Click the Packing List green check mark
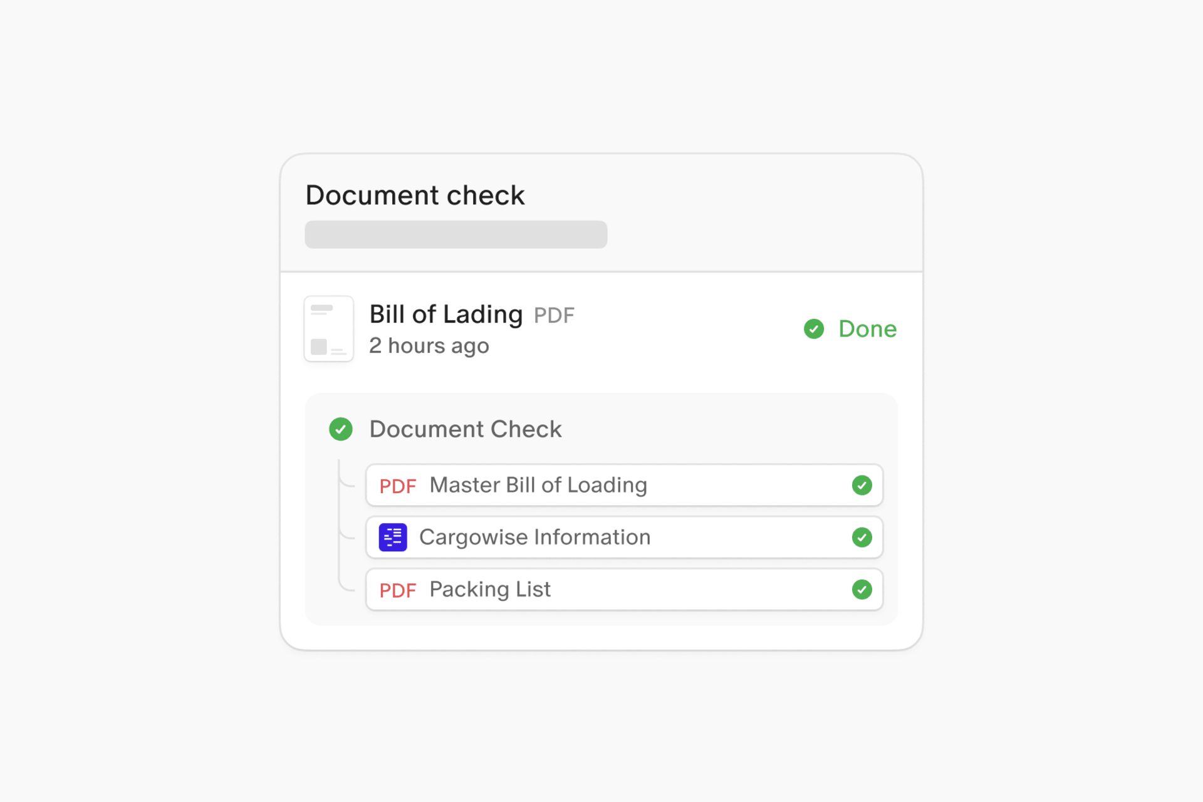The width and height of the screenshot is (1203, 802). [x=862, y=590]
